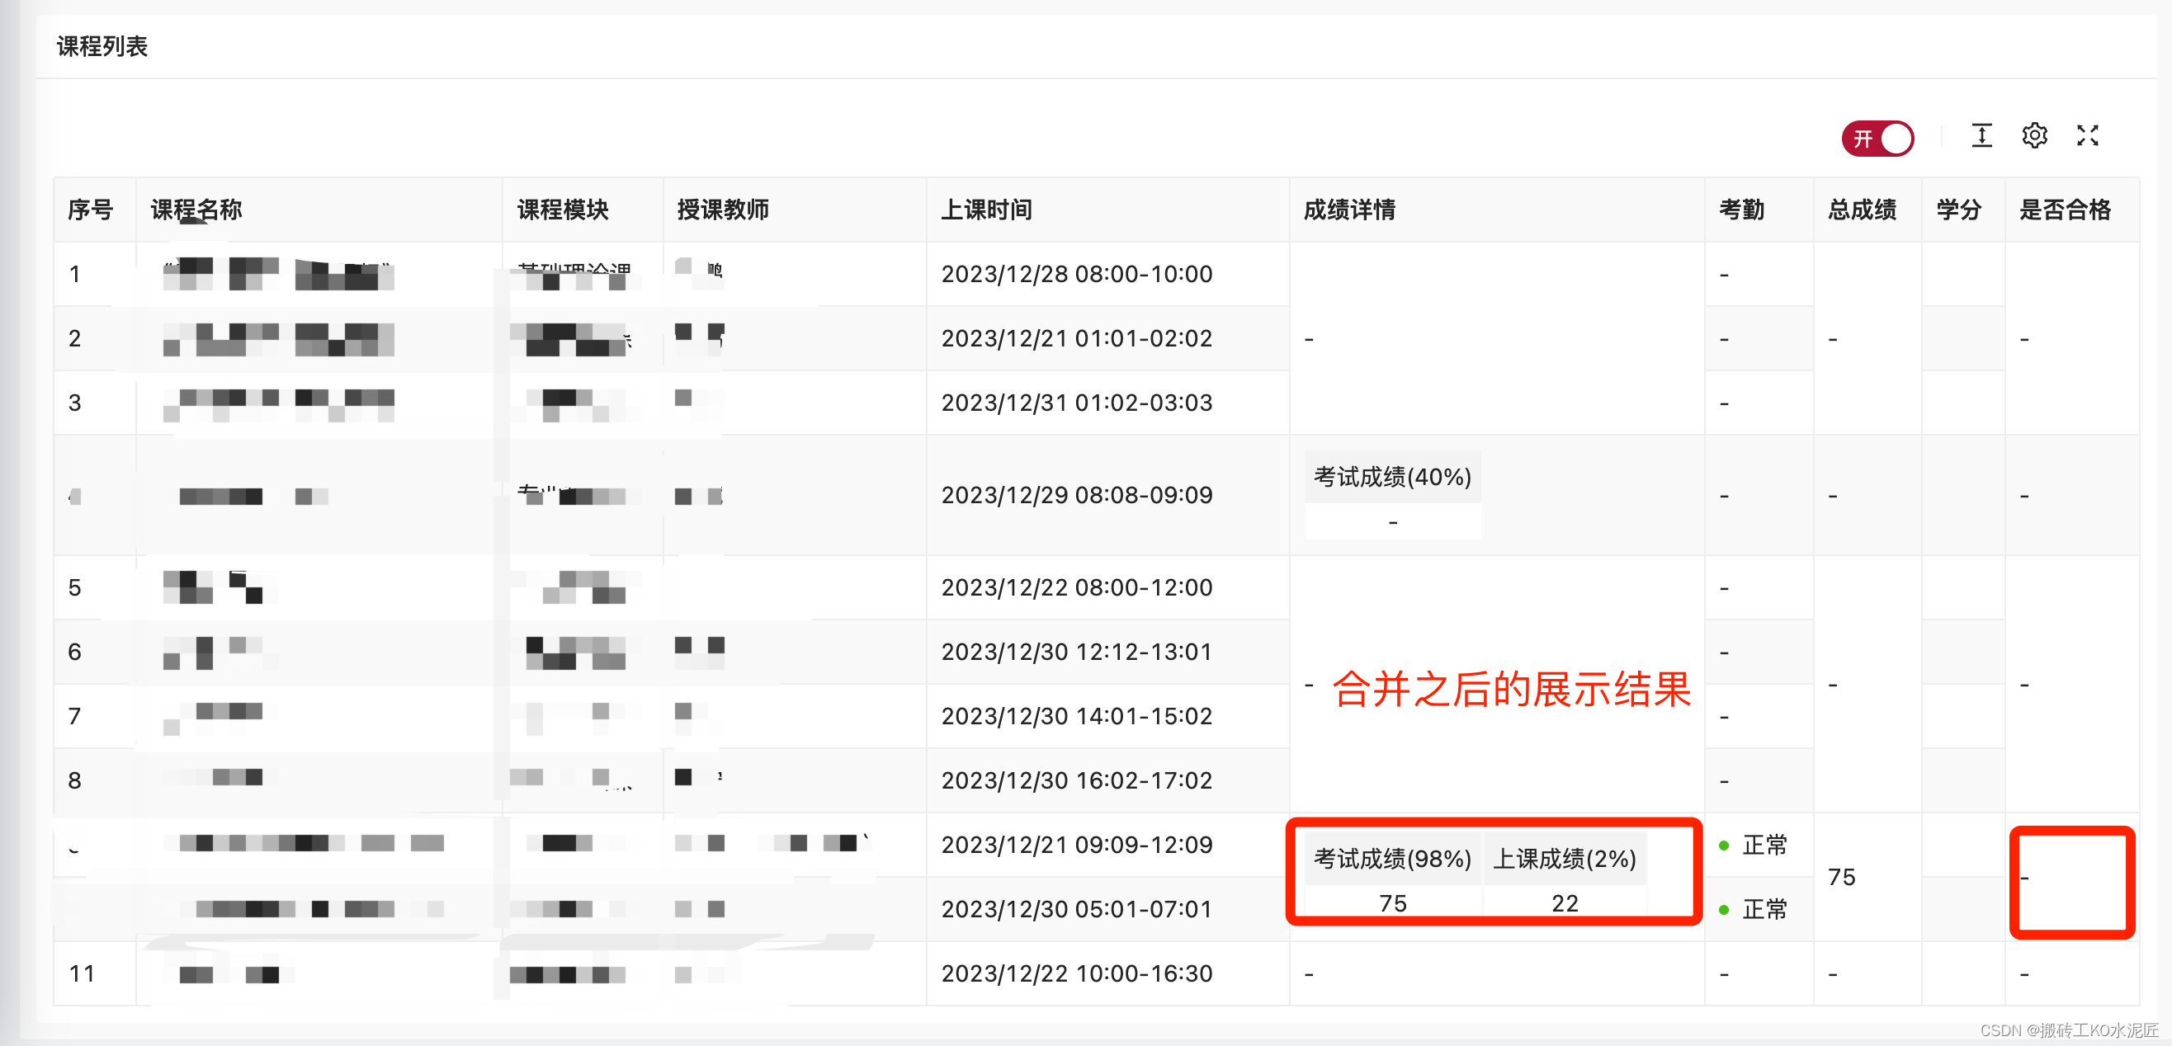Click the time 2023/12/30 12:12-13:01
Image resolution: width=2172 pixels, height=1046 pixels.
[1077, 652]
